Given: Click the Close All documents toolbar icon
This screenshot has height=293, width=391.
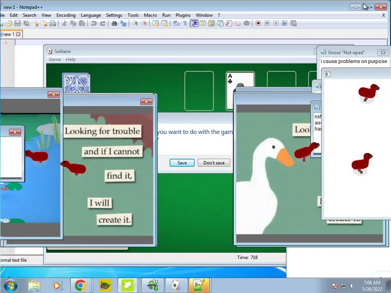Looking at the screenshot, I should pos(44,23).
